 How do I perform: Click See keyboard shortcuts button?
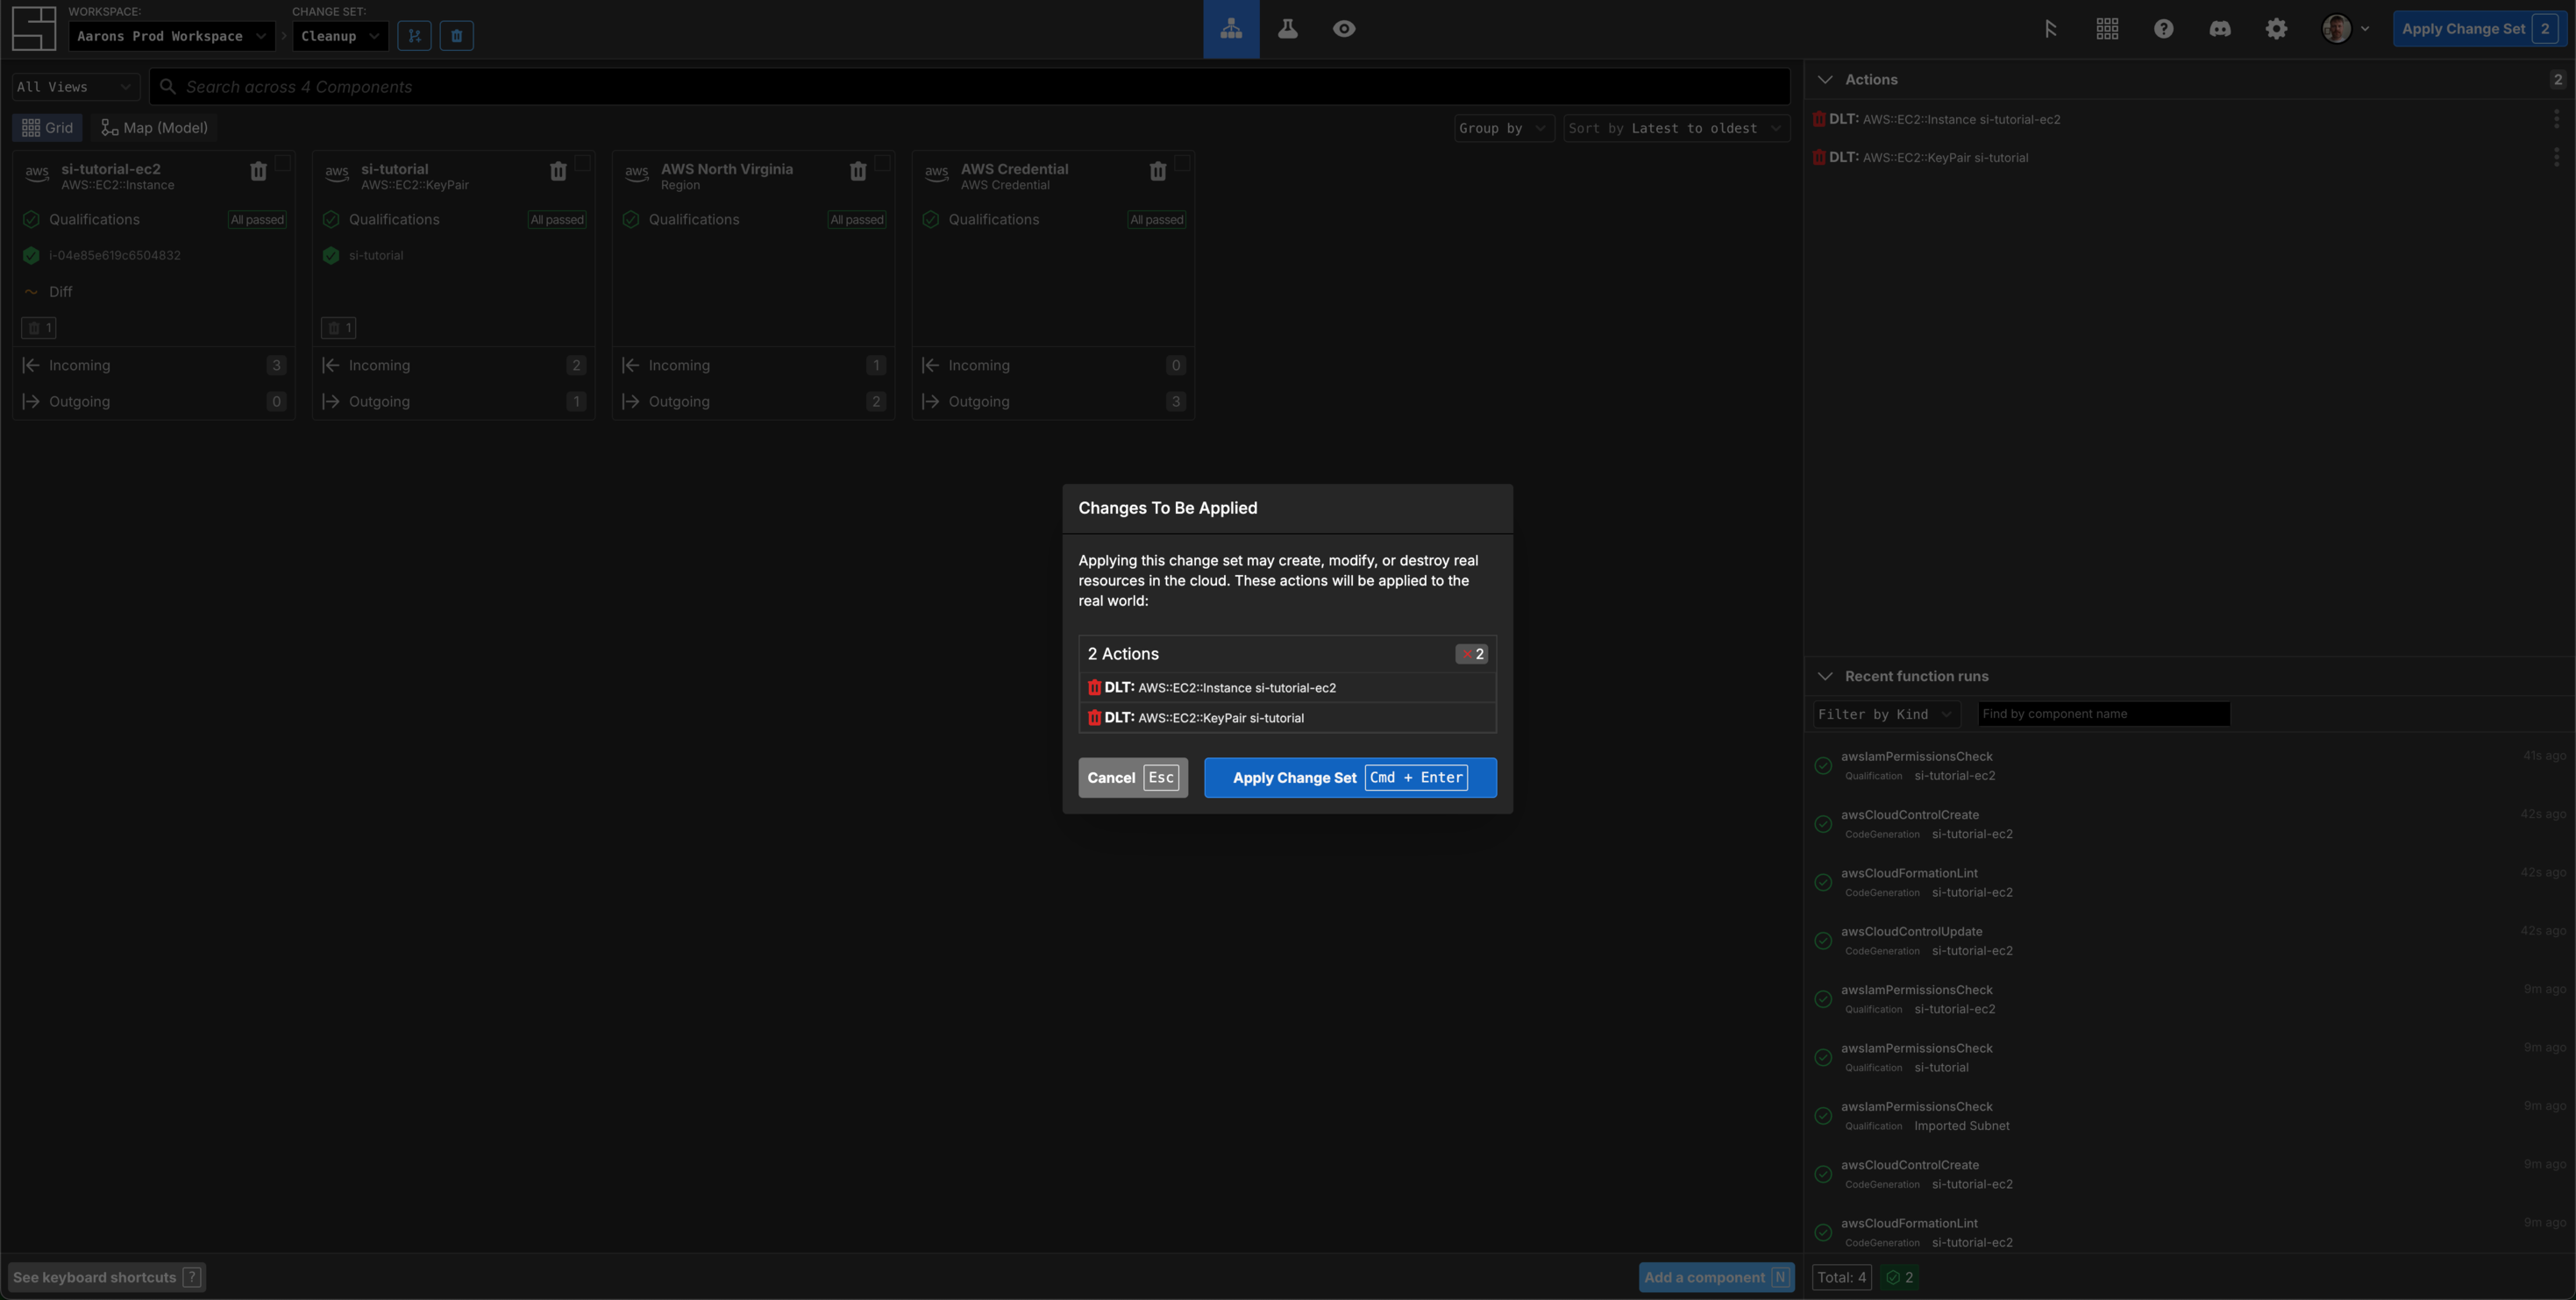(x=107, y=1277)
